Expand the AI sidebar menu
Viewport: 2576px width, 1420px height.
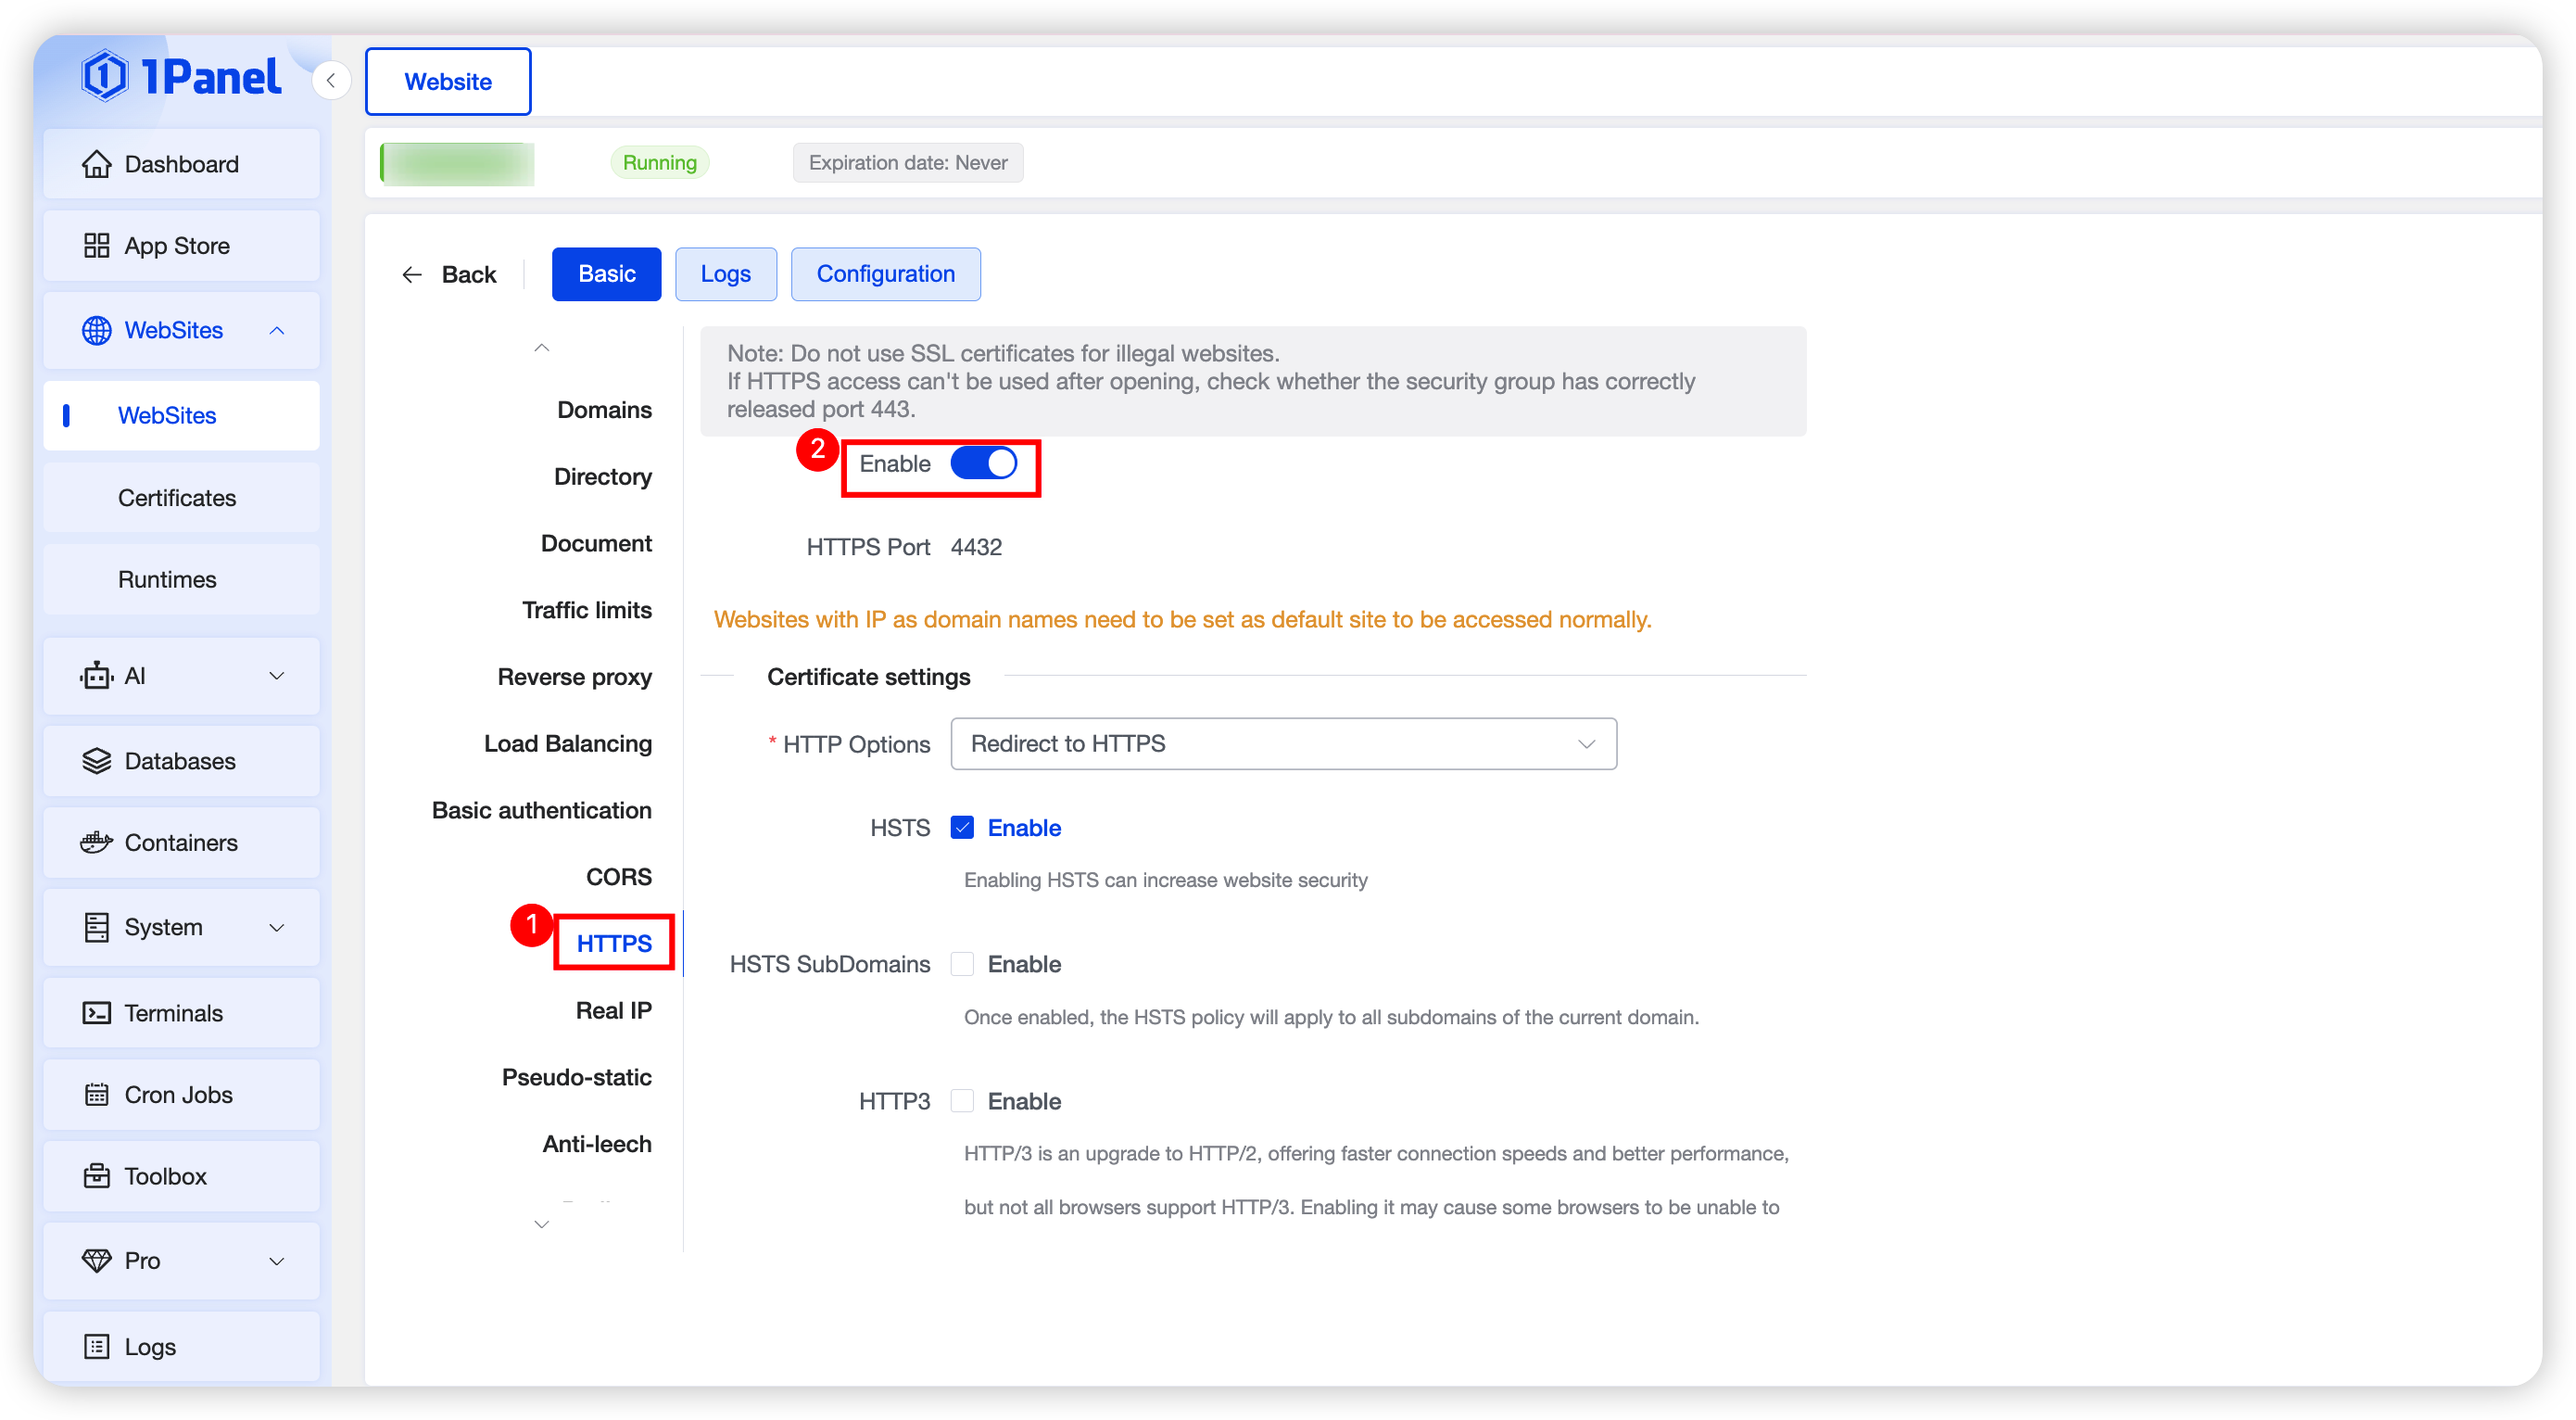[x=181, y=676]
